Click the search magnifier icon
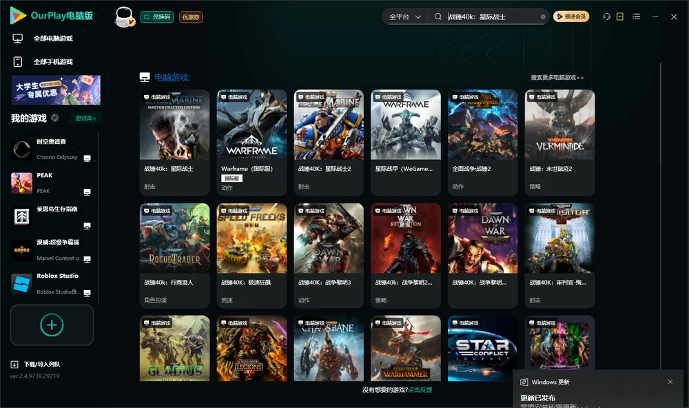The image size is (689, 408). pyautogui.click(x=438, y=17)
